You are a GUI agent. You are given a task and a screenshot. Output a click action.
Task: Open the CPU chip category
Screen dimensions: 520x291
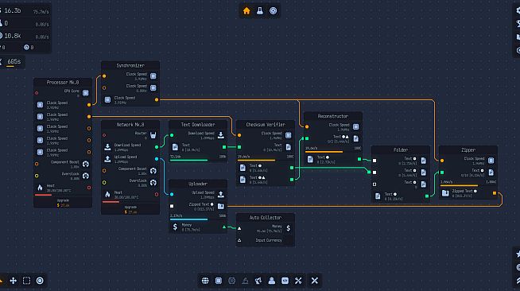(219, 281)
